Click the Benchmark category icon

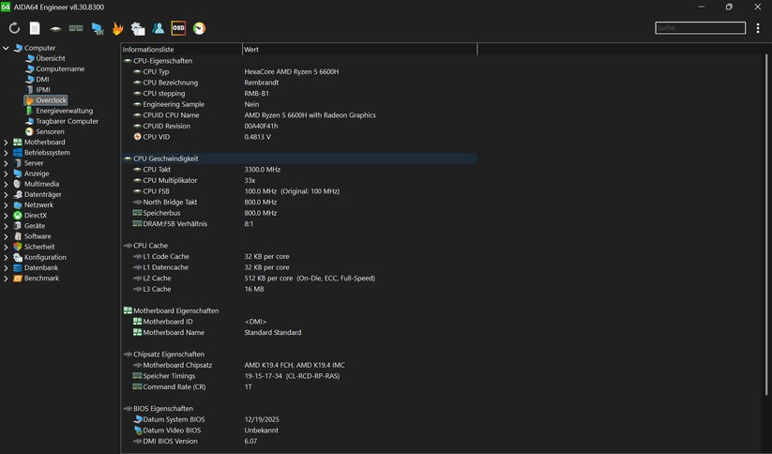tap(18, 279)
